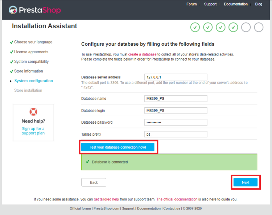The image size is (272, 215).
Task: Click the Next button
Action: (x=246, y=182)
